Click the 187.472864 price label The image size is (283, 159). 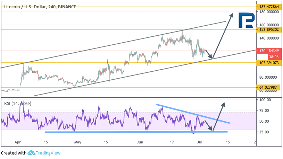[x=269, y=7]
